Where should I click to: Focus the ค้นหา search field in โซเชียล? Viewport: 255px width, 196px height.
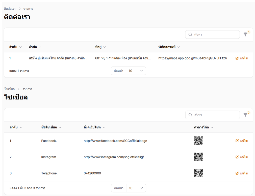tap(212, 115)
